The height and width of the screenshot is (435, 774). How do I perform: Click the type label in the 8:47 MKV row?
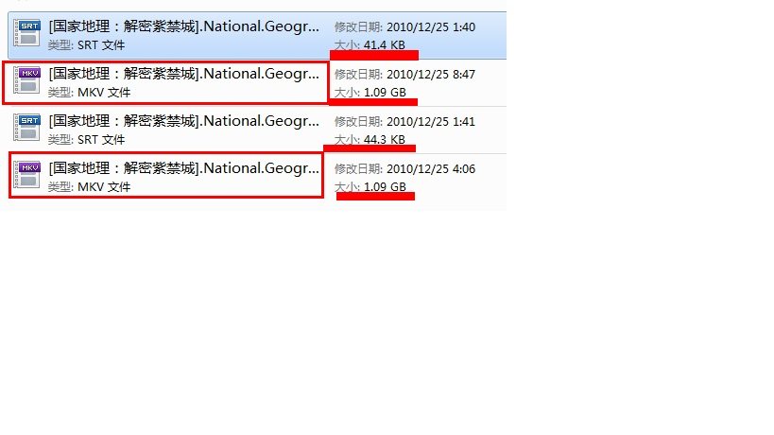tap(90, 93)
